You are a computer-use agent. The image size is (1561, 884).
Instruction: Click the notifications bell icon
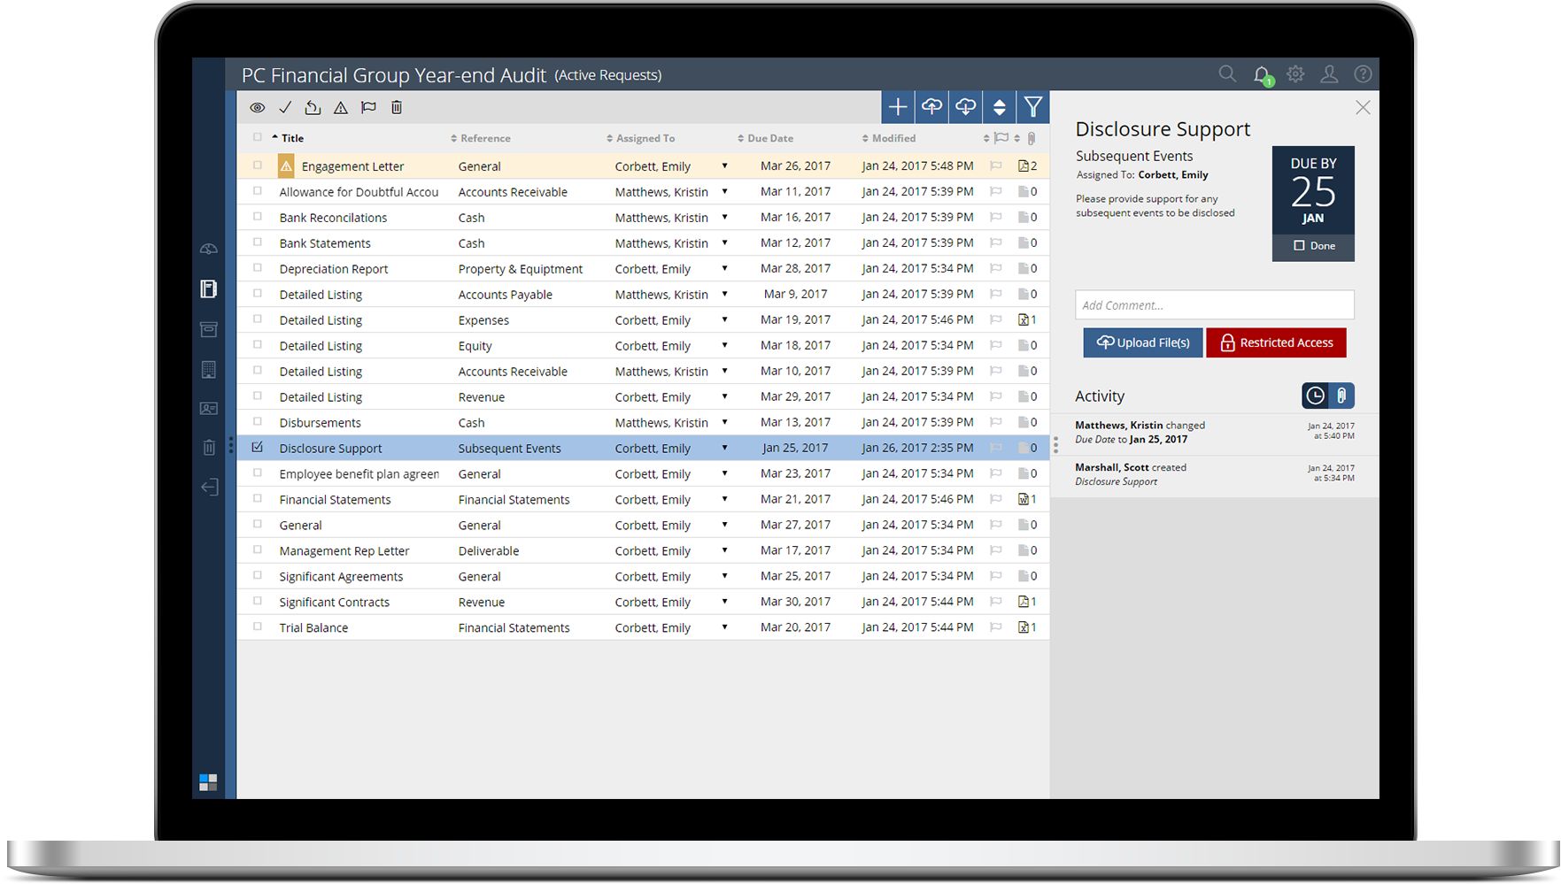[x=1262, y=74]
